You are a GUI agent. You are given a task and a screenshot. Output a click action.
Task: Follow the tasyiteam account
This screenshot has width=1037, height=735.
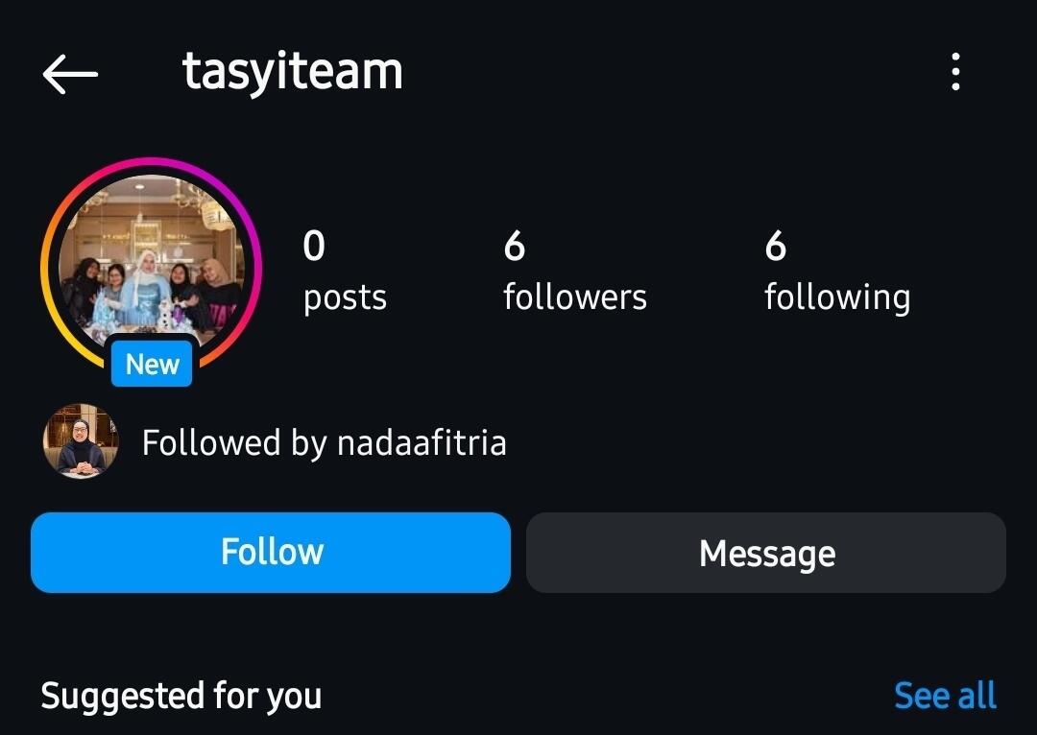click(x=271, y=553)
